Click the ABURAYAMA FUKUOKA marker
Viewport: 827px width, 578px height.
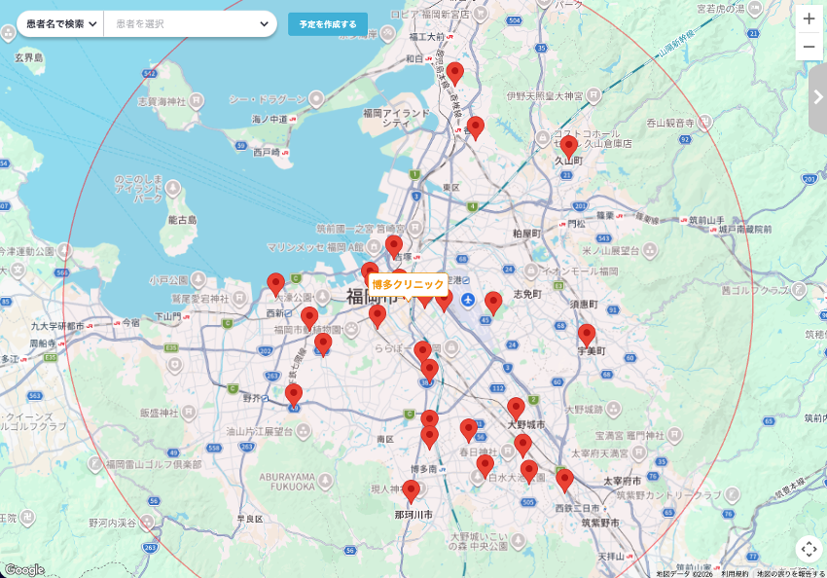[325, 481]
